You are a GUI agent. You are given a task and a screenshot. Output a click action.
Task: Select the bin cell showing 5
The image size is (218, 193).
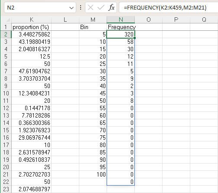point(93,34)
